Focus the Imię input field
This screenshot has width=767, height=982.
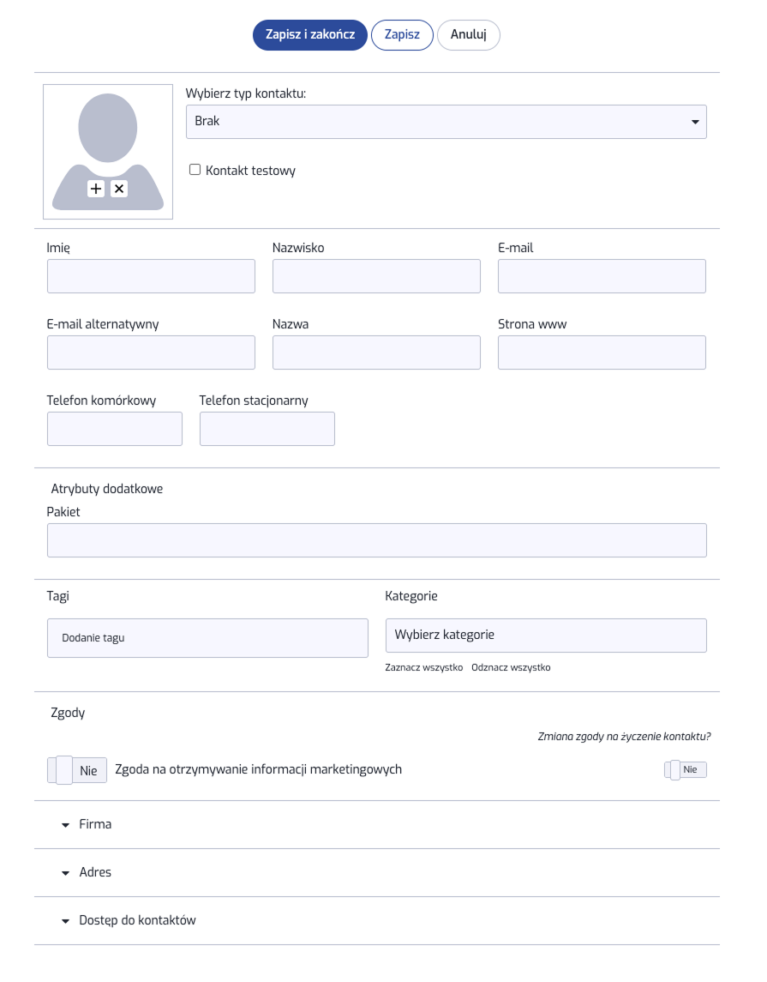pyautogui.click(x=152, y=276)
